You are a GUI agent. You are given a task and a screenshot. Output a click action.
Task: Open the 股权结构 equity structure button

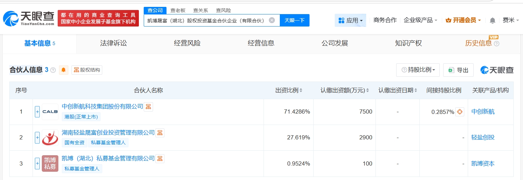(87, 70)
